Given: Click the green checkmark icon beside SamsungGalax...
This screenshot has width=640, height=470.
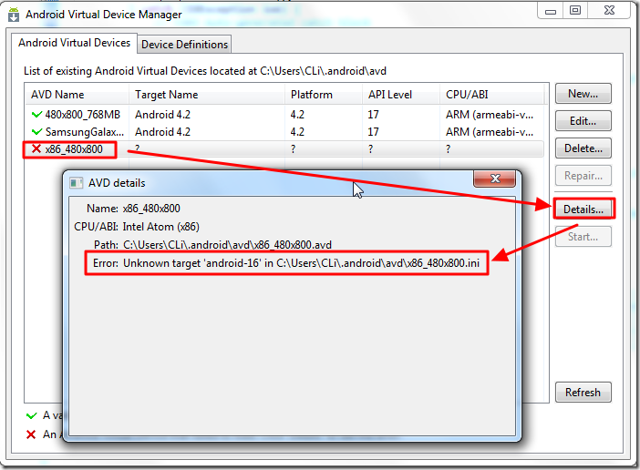Looking at the screenshot, I should click(36, 132).
